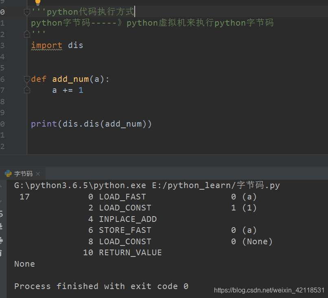Click the yellow intention lightbulb icon
This screenshot has width=328, height=298.
[38, 2]
